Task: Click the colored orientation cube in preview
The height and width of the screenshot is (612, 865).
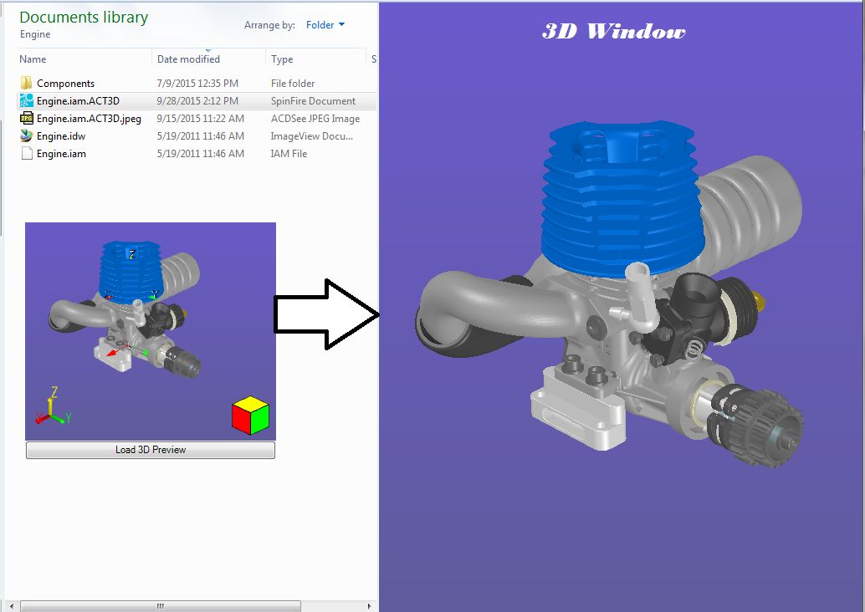Action: pyautogui.click(x=250, y=416)
